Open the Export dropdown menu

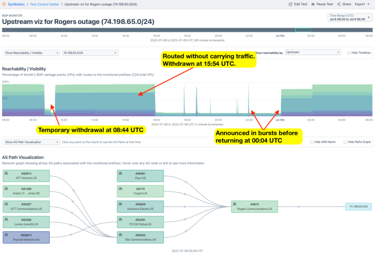tap(362, 4)
